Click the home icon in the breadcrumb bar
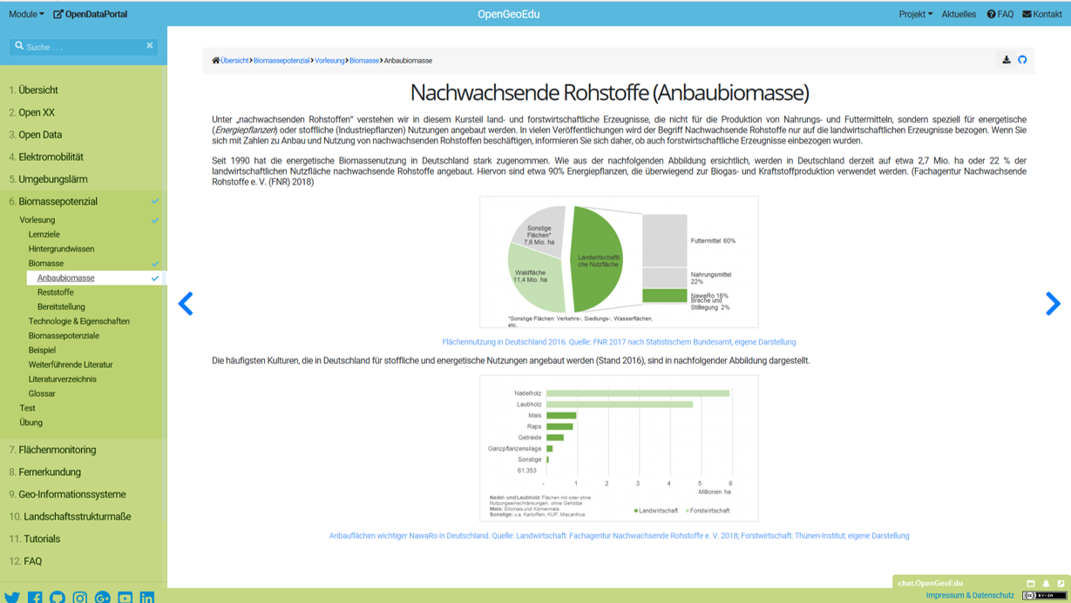This screenshot has width=1071, height=603. point(214,61)
